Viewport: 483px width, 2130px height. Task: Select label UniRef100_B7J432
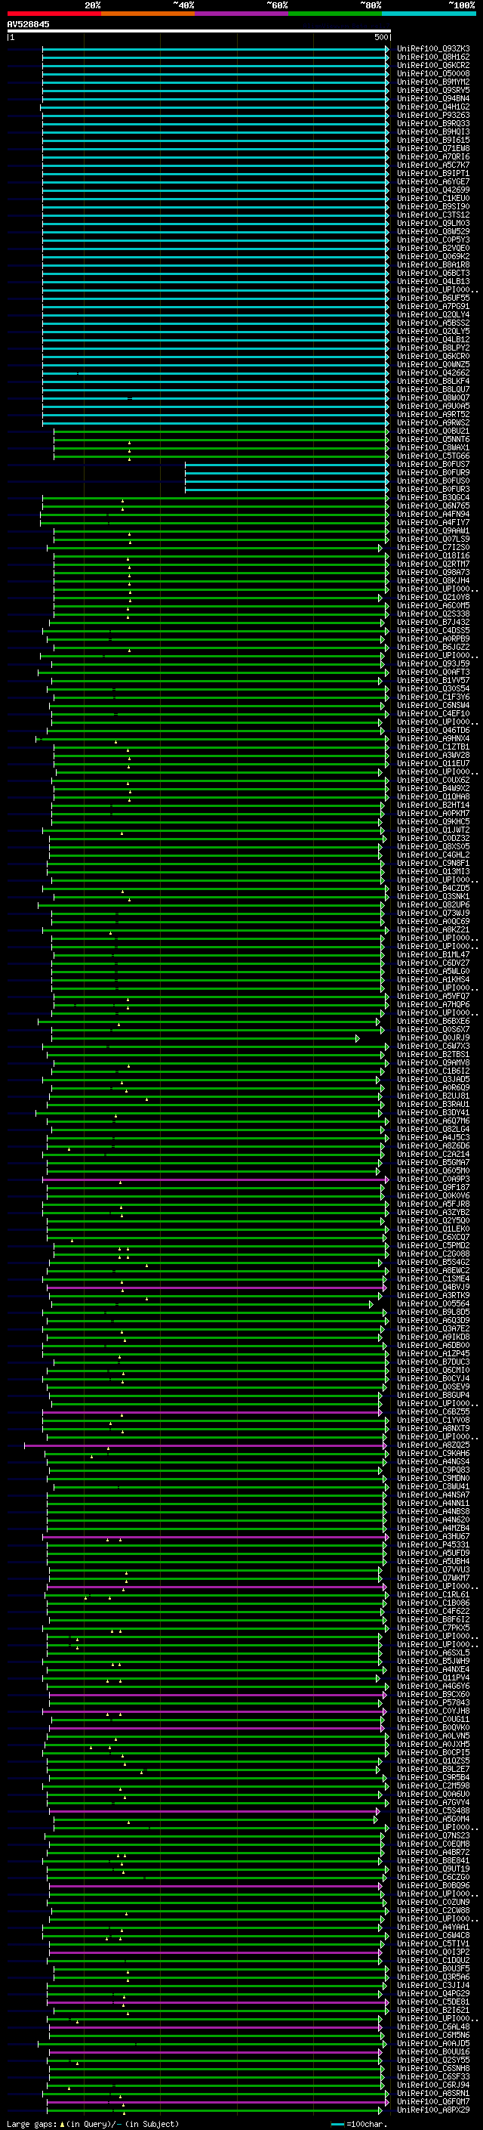coord(433,622)
